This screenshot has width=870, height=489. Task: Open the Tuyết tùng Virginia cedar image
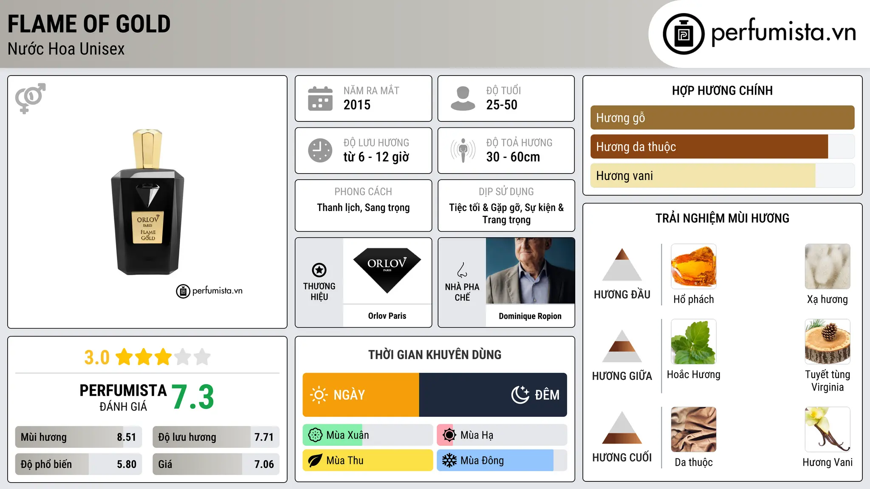[828, 342]
